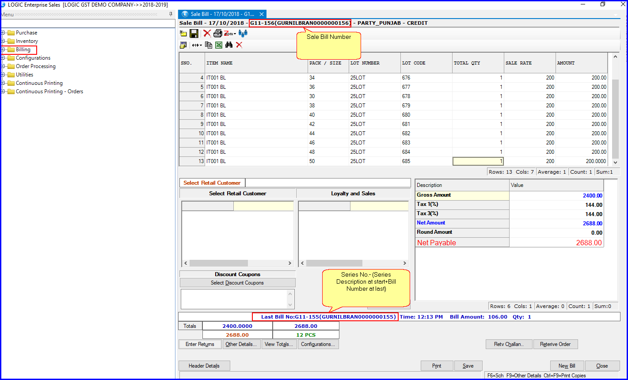Viewport: 628px width, 380px height.
Task: Select Continuous Printing - Orders tree item
Action: [49, 91]
